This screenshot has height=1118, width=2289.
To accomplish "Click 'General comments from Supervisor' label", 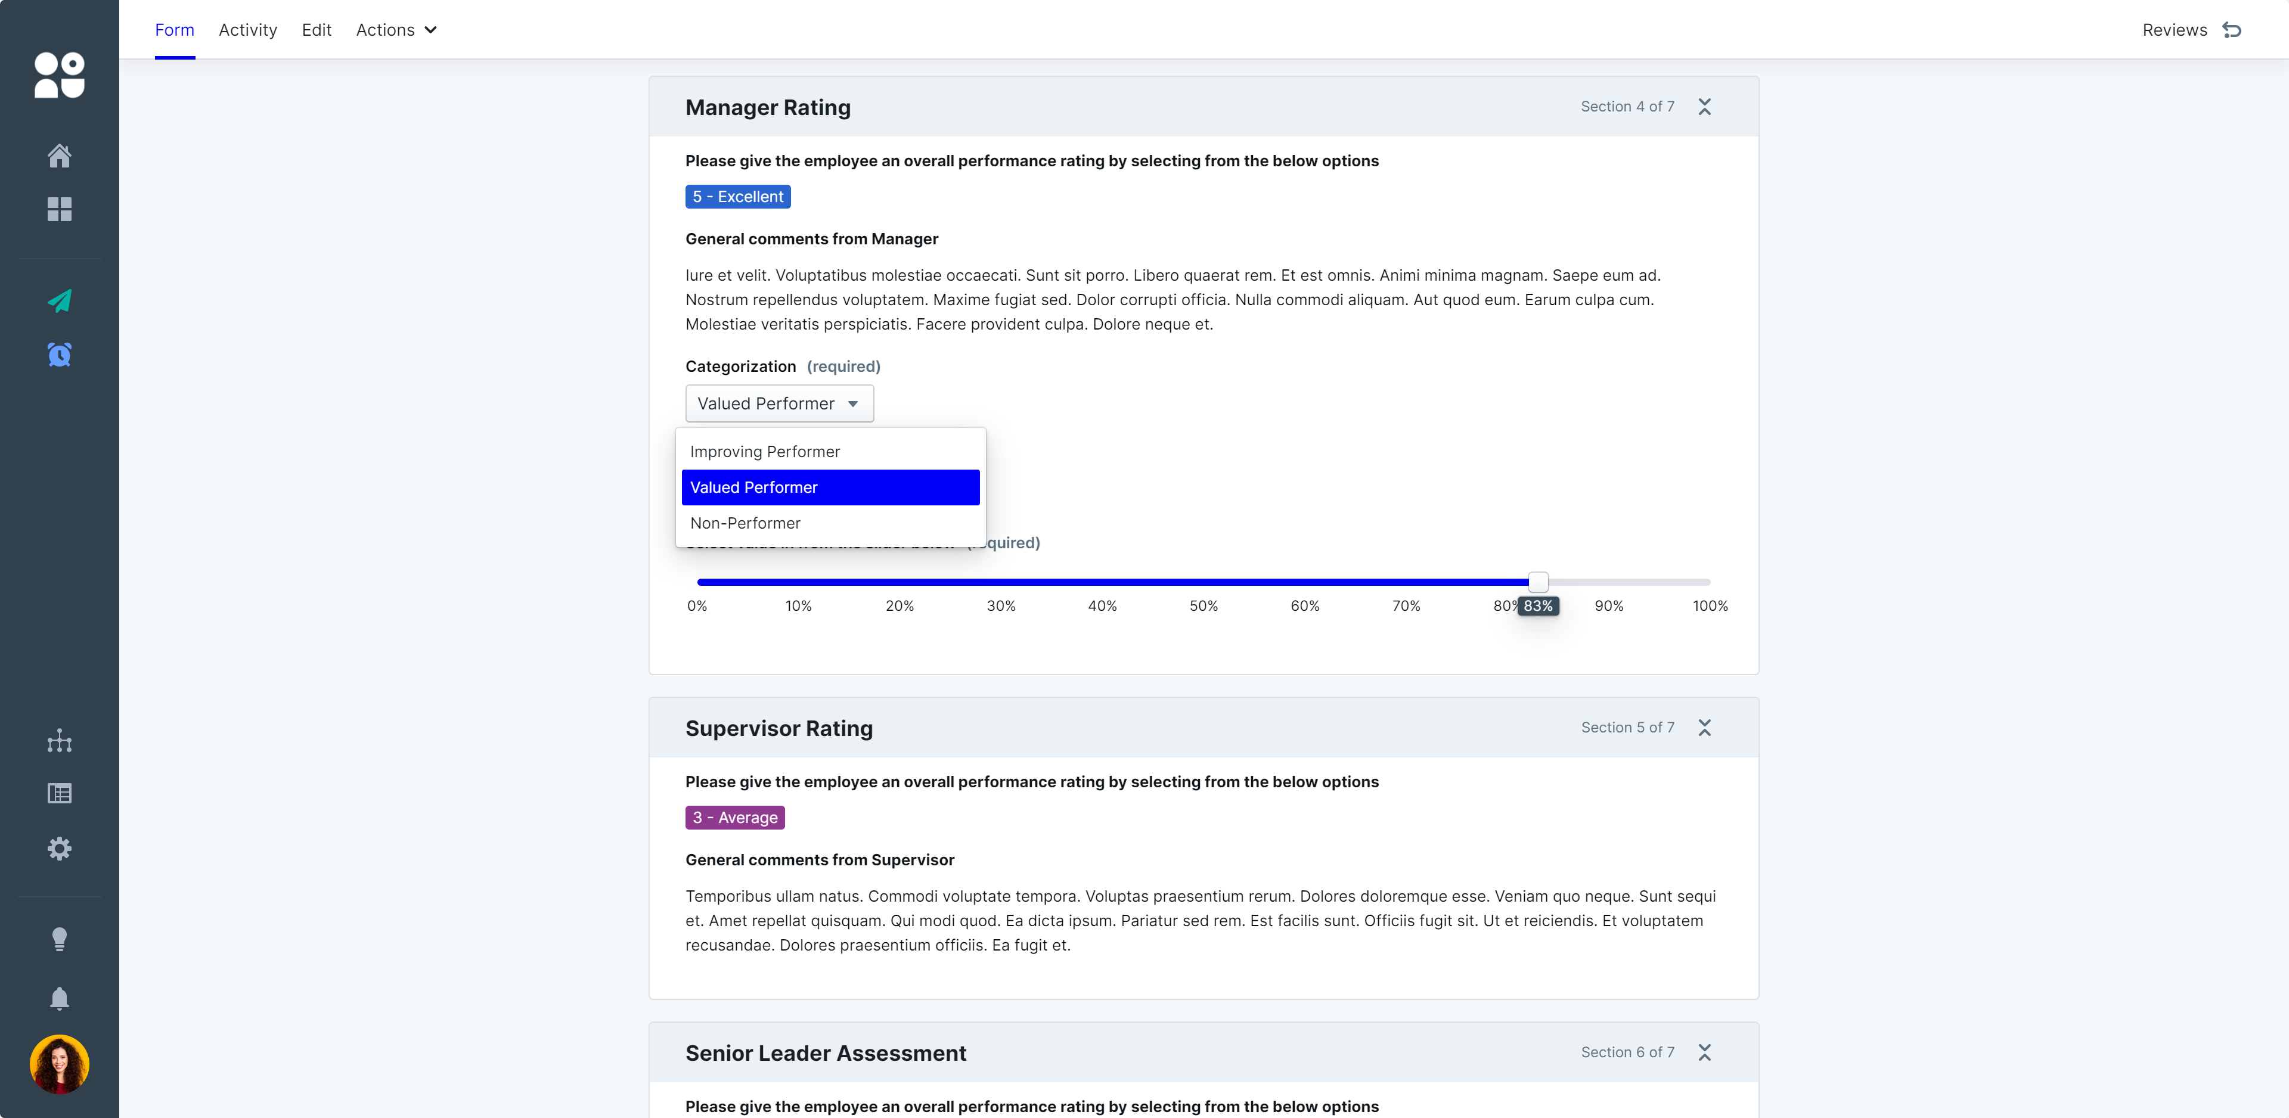I will coord(819,861).
